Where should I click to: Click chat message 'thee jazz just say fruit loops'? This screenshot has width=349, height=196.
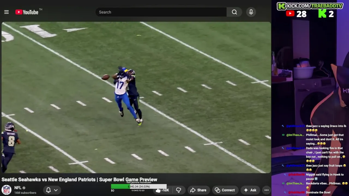[x=326, y=167]
